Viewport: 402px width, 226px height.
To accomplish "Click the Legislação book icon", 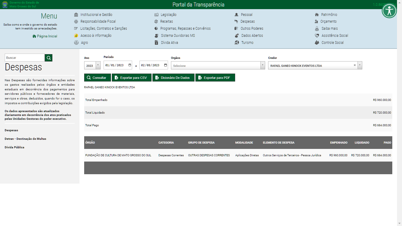I will pos(156,15).
